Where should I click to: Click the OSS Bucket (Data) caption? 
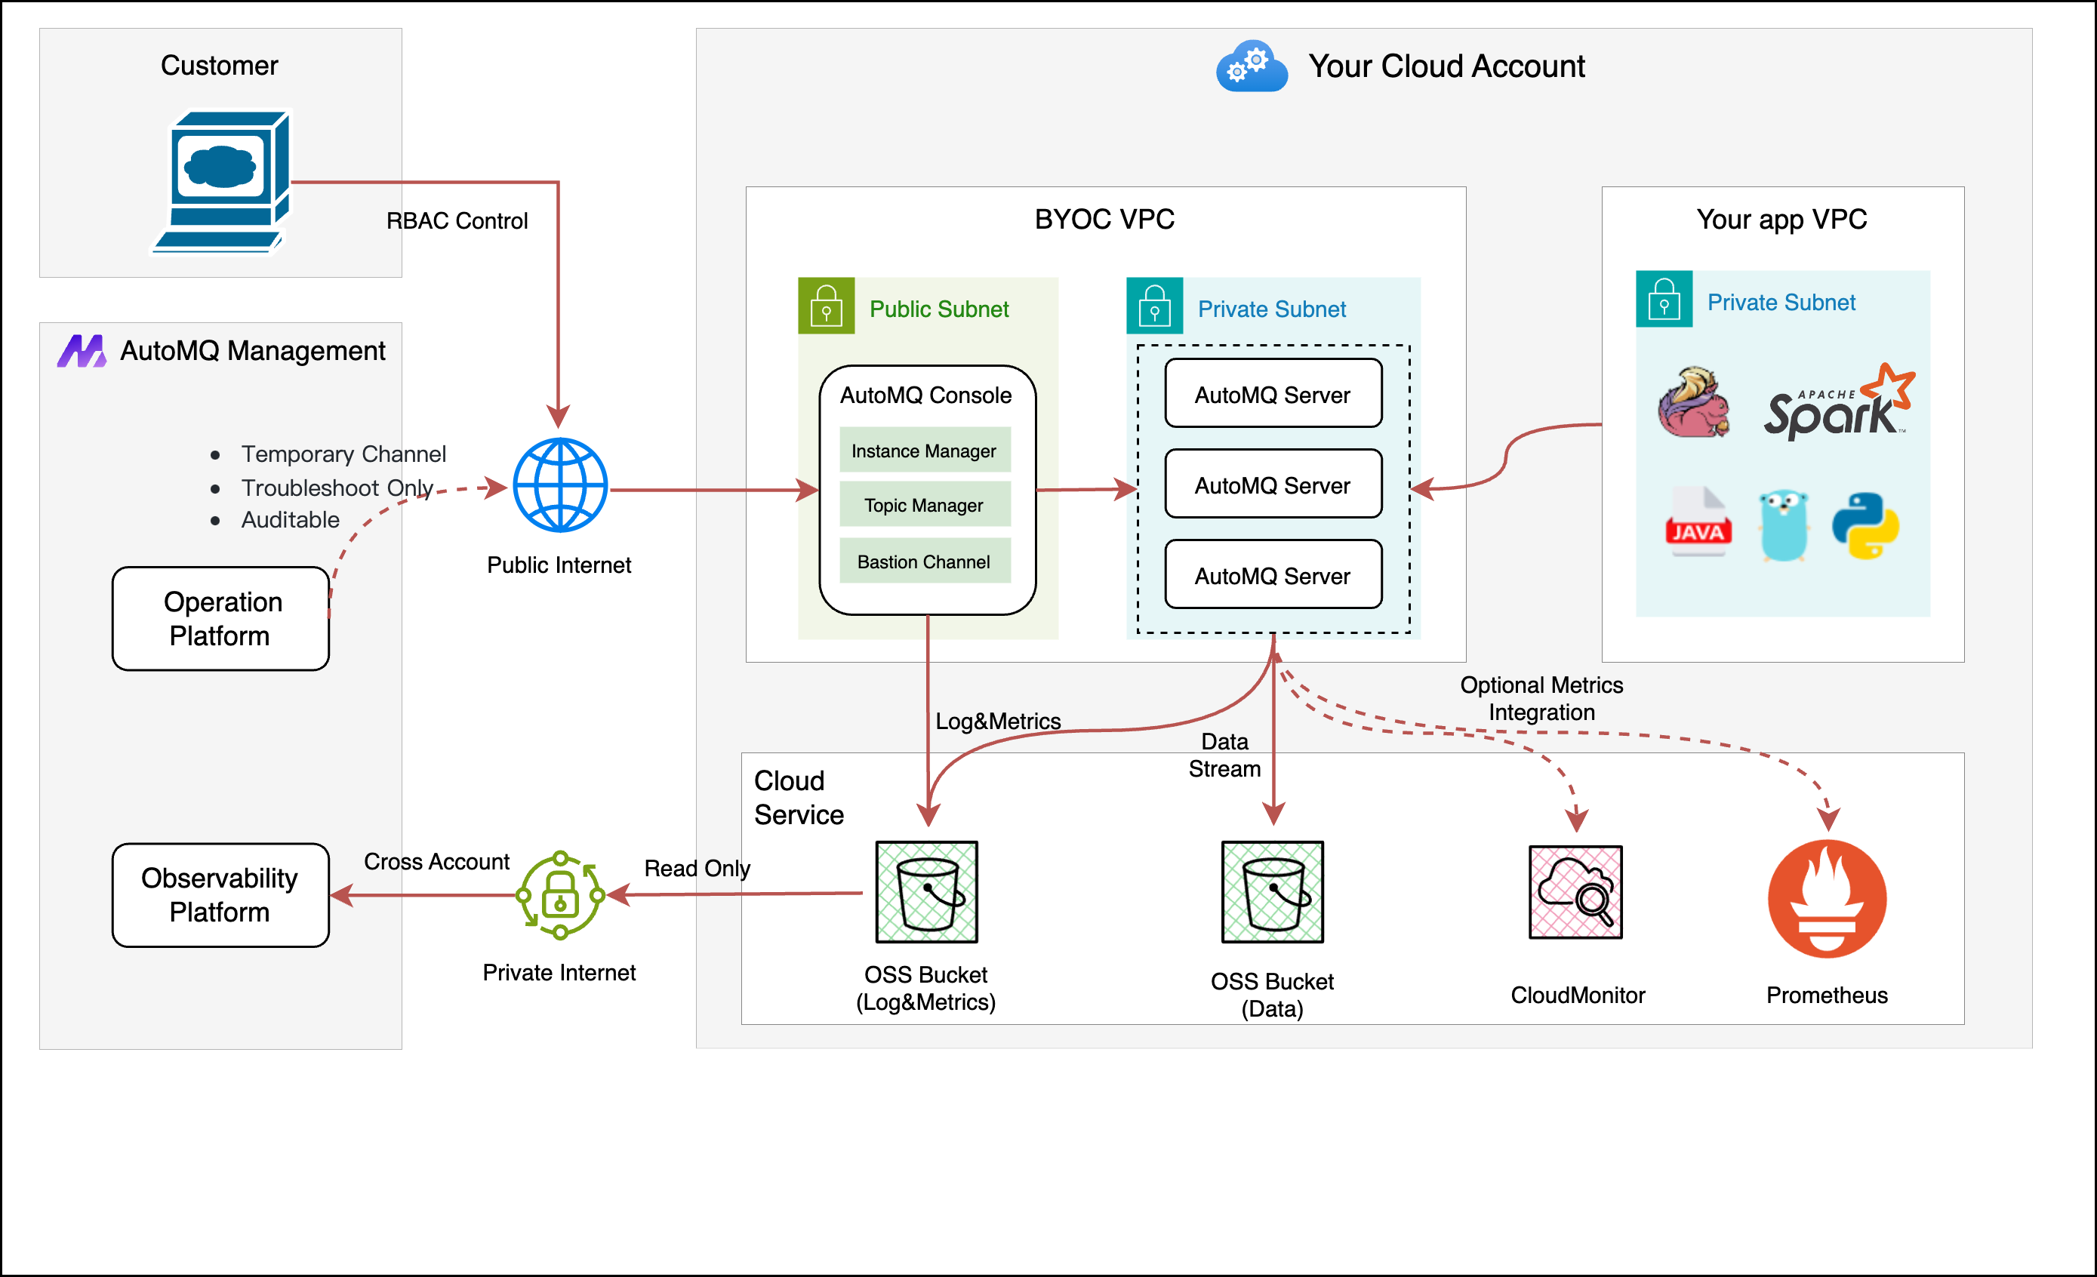(1273, 995)
